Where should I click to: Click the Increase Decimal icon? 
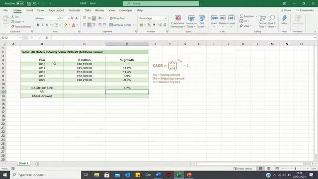point(160,25)
